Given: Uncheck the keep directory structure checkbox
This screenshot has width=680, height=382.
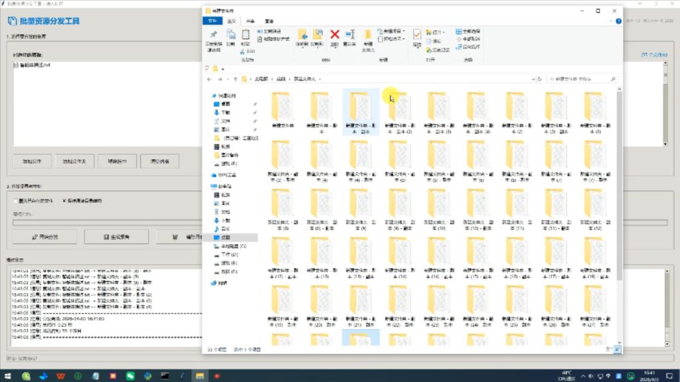Looking at the screenshot, I should pos(64,200).
